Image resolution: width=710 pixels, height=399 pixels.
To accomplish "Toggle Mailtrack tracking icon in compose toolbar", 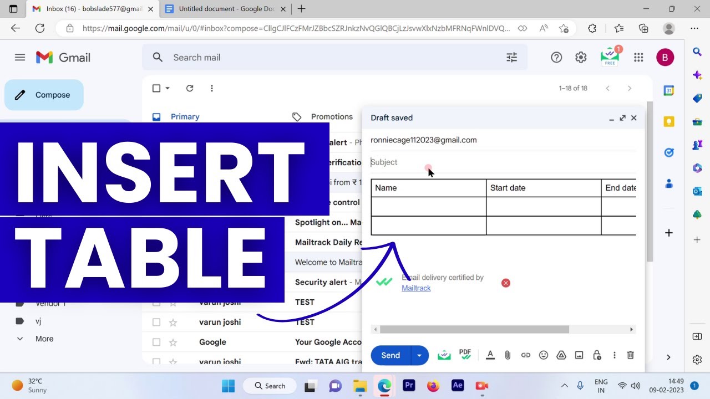I will pos(444,355).
